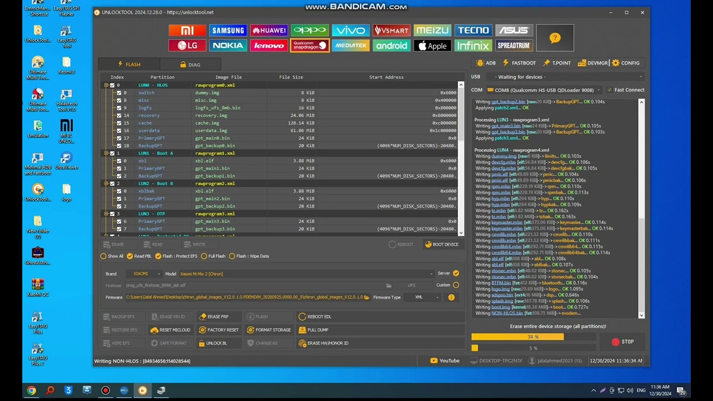Select the Infinix brand logo
Viewport: 713px width, 401px height.
(x=473, y=46)
